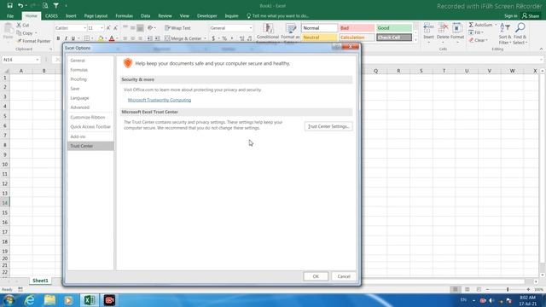This screenshot has width=546, height=307.
Task: Click Sign in link
Action: (x=510, y=16)
